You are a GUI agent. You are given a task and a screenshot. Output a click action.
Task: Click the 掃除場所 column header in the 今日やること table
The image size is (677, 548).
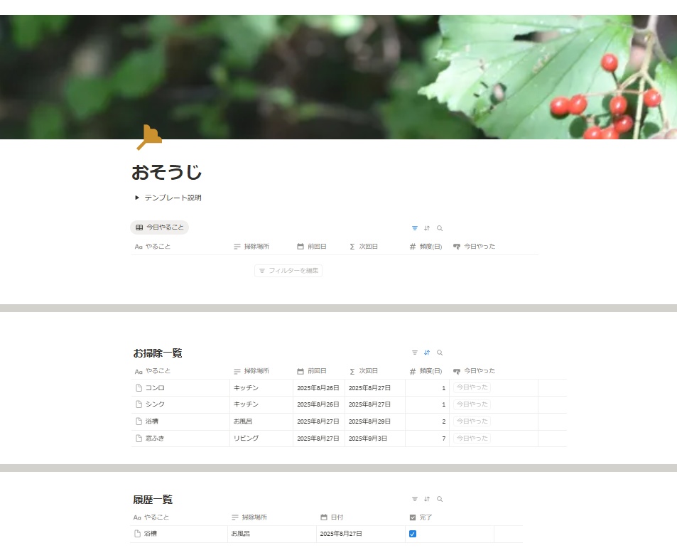coord(251,247)
